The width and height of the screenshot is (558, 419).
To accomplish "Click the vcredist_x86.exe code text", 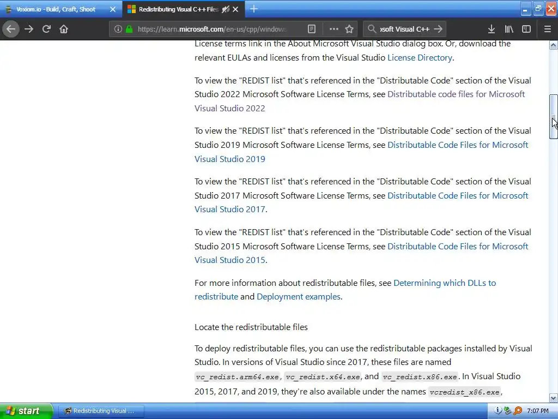I will (x=464, y=392).
